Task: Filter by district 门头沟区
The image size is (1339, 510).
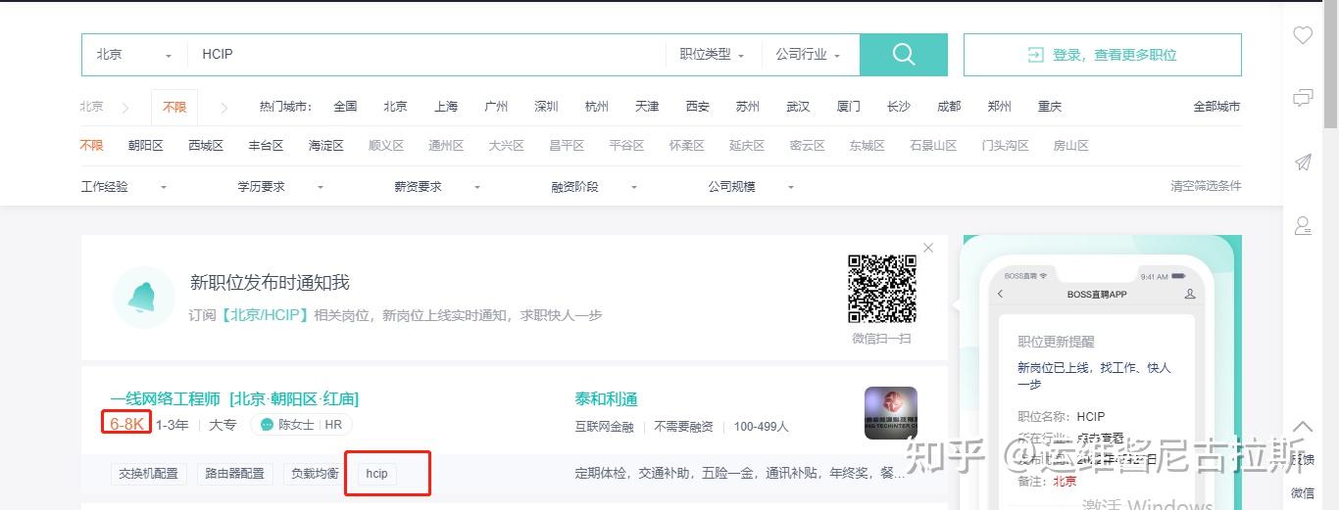Action: 1006,146
